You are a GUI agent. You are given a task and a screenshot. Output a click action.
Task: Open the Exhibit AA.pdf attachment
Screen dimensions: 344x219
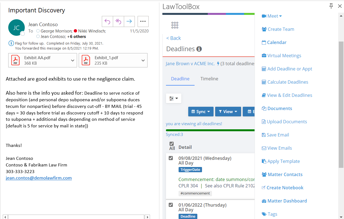(37, 60)
